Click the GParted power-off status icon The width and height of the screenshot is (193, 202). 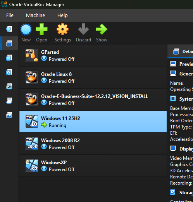pyautogui.click(x=44, y=58)
